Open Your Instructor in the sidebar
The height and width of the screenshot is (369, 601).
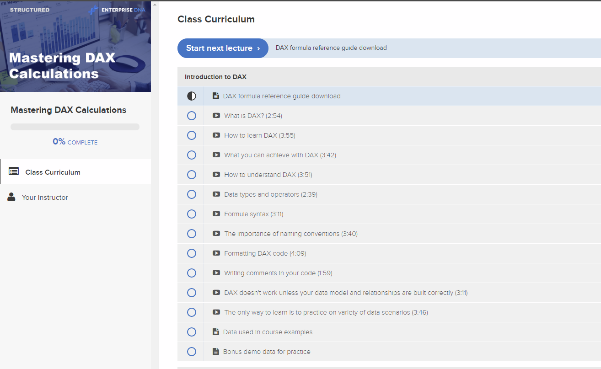tap(45, 198)
